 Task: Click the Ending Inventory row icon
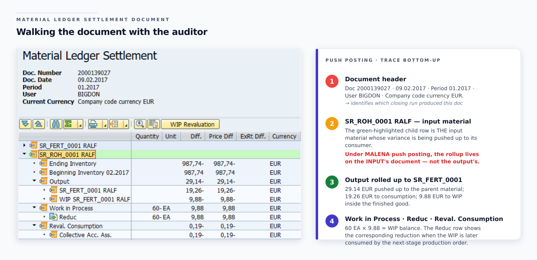[x=43, y=163]
